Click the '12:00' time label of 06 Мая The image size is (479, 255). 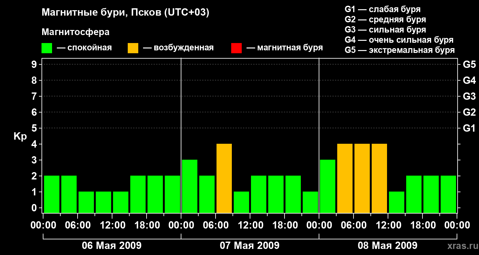point(112,225)
